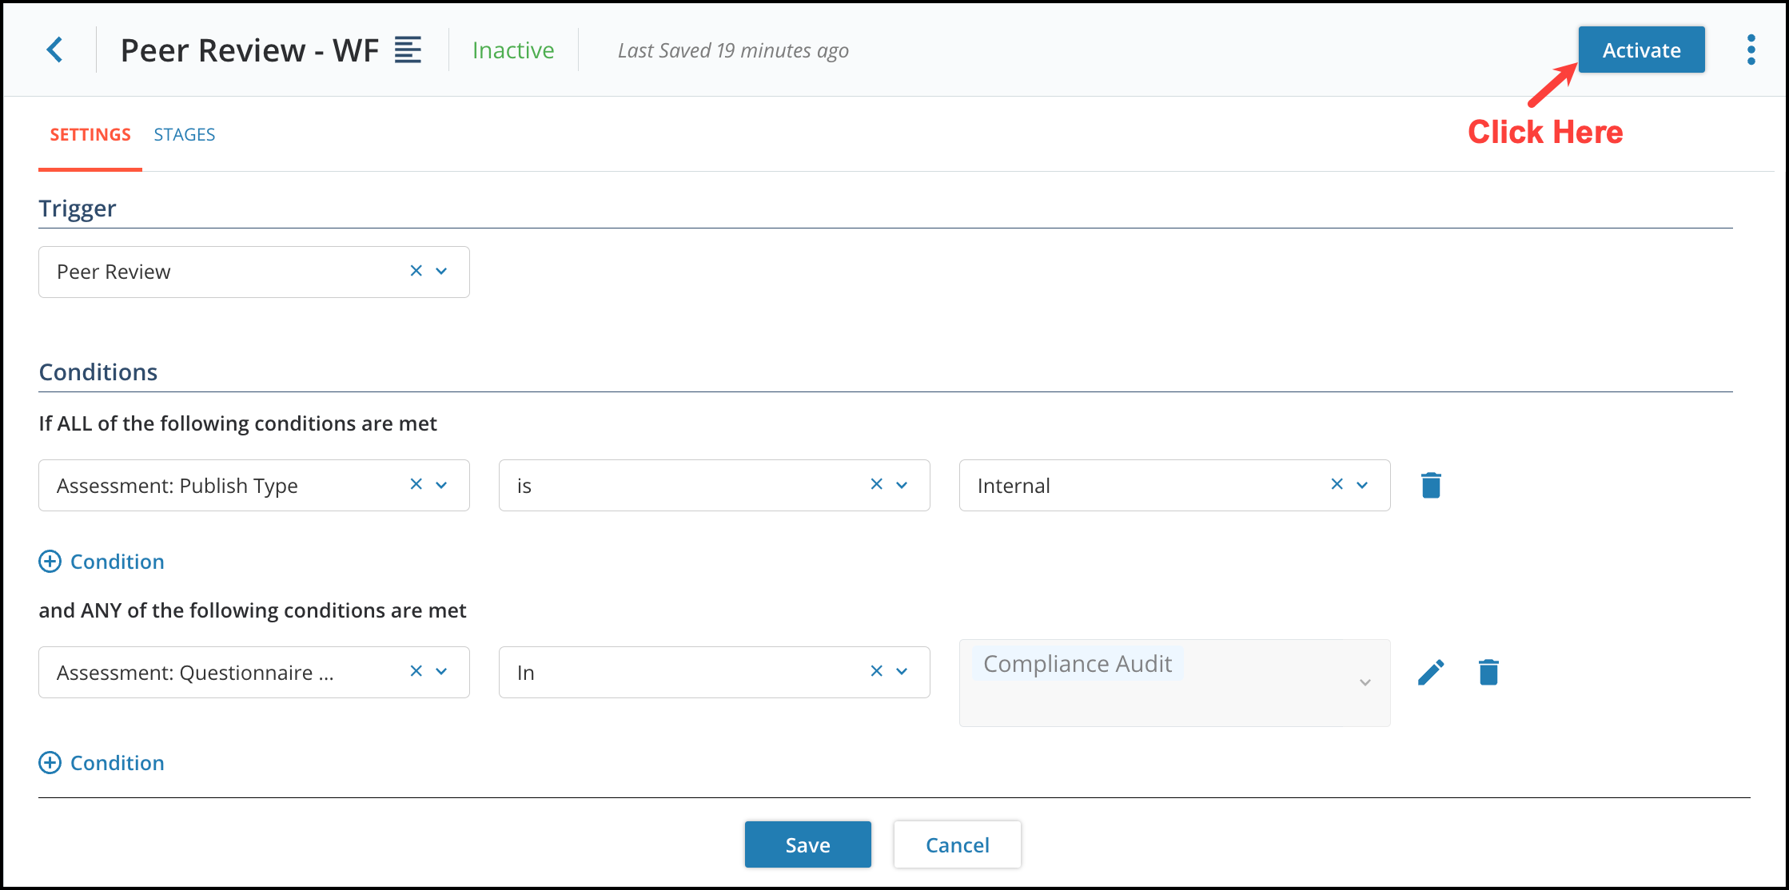
Task: Click the Trigger section heading
Action: pos(78,209)
